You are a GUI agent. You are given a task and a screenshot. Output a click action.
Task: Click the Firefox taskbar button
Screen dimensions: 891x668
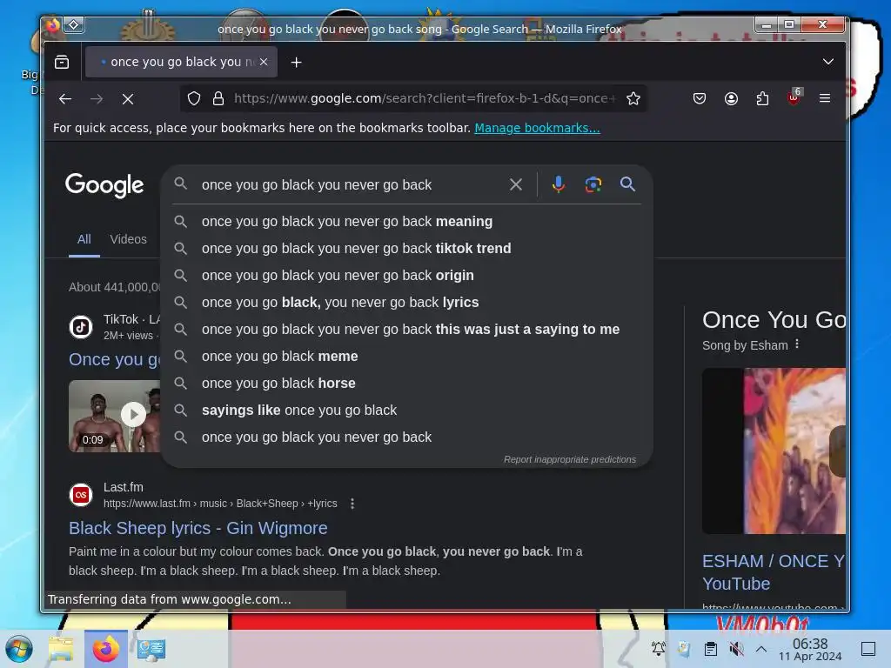click(x=105, y=649)
